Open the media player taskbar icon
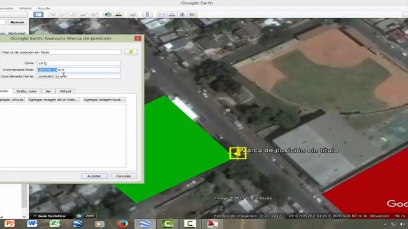The width and height of the screenshot is (408, 229). pos(99,224)
